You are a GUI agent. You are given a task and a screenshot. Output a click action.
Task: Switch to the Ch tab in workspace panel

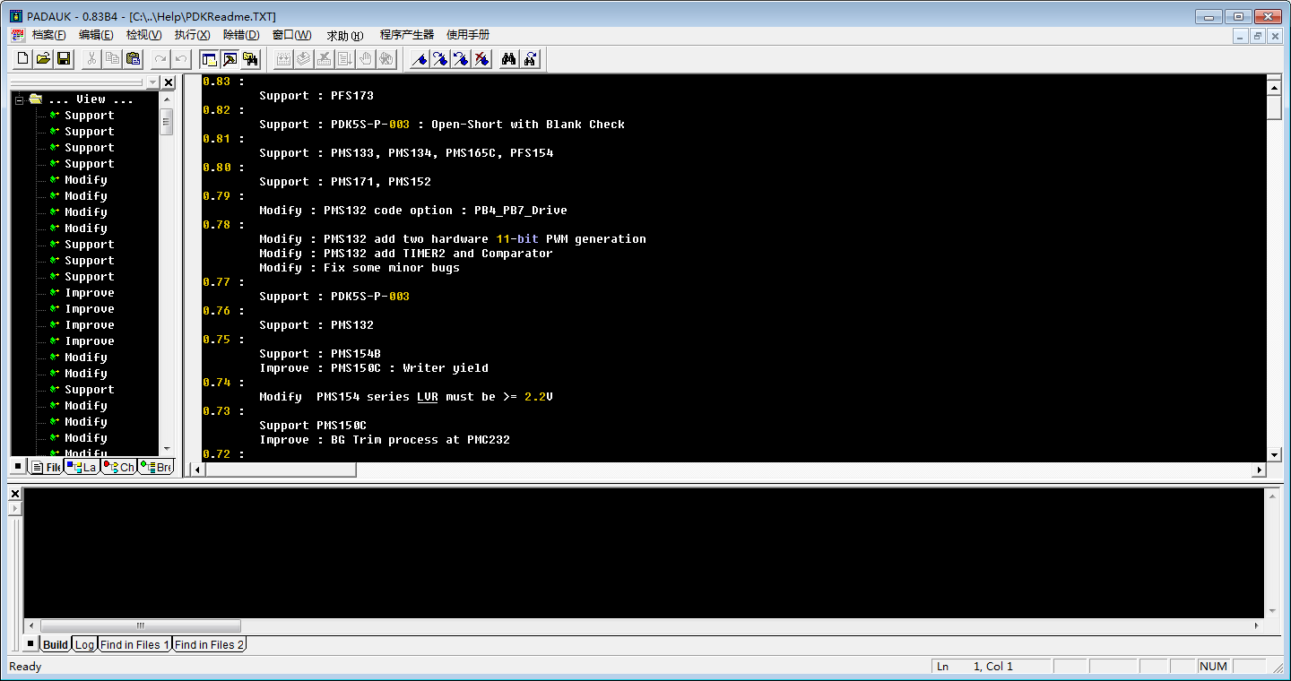[x=118, y=467]
